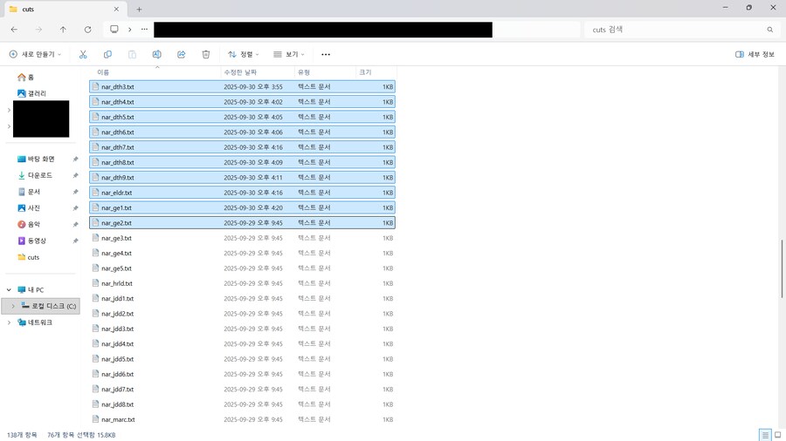Click the Share icon in toolbar
Image resolution: width=786 pixels, height=441 pixels.
(182, 54)
